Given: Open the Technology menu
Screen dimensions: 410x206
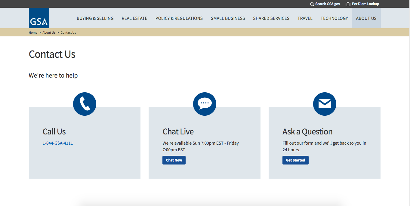Looking at the screenshot, I should coord(334,18).
